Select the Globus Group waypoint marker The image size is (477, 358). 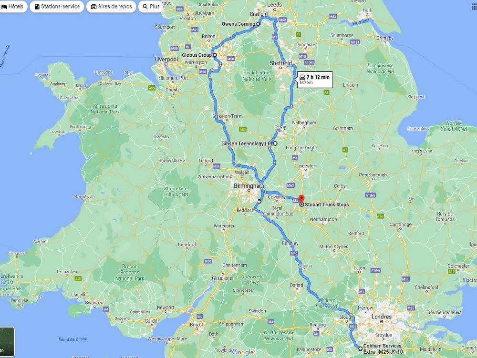click(215, 55)
